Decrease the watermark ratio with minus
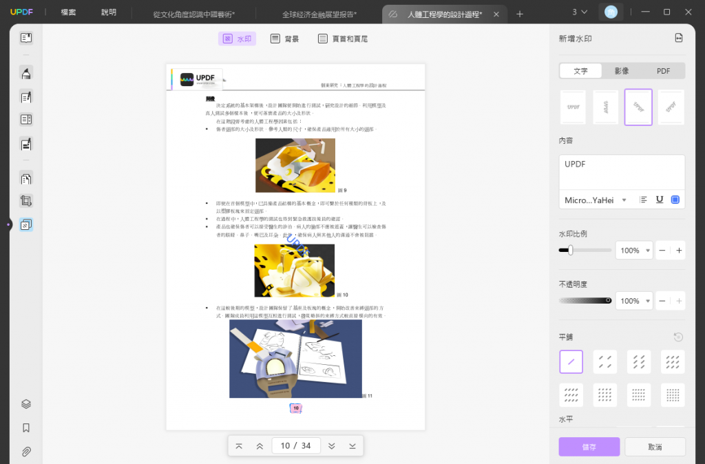 [662, 251]
